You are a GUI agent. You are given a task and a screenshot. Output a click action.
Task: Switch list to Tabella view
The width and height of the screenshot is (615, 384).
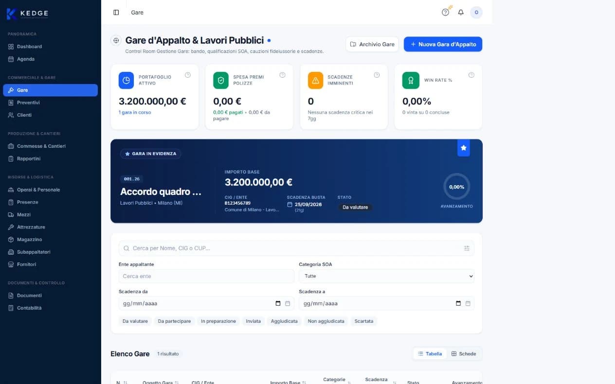[x=430, y=354]
